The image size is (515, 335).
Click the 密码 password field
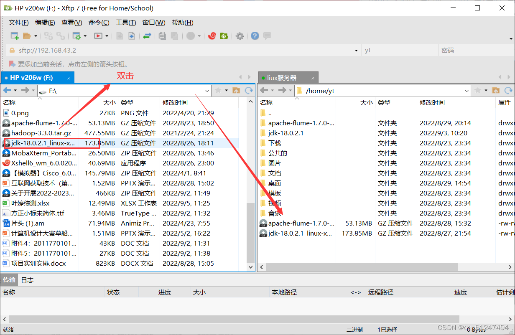pyautogui.click(x=476, y=50)
